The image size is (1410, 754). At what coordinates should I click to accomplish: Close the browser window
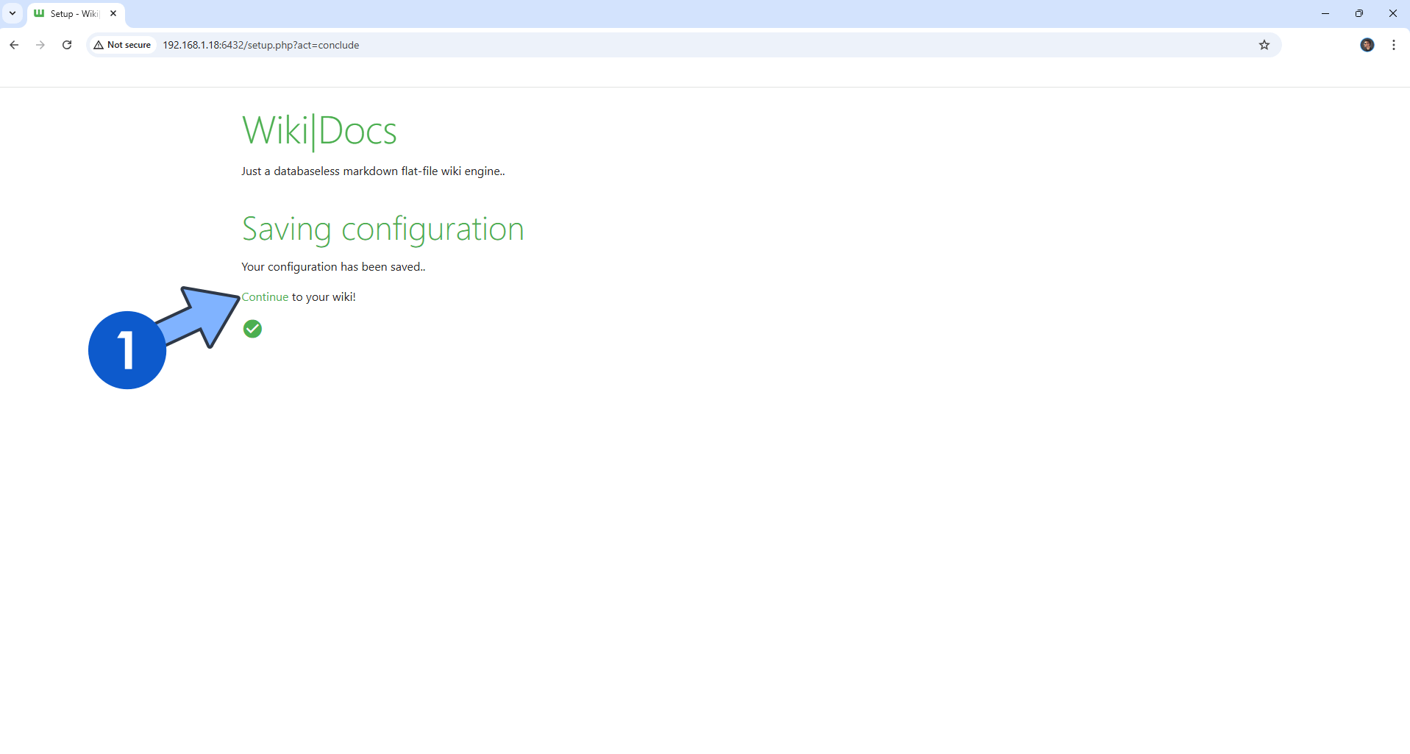coord(1393,13)
